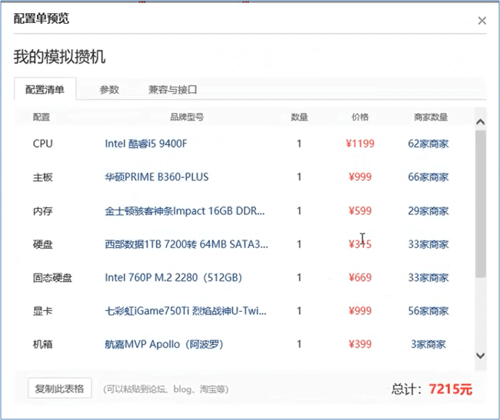Viewport: 500px width, 420px height.
Task: Click the 7215元 total amount
Action: [450, 389]
